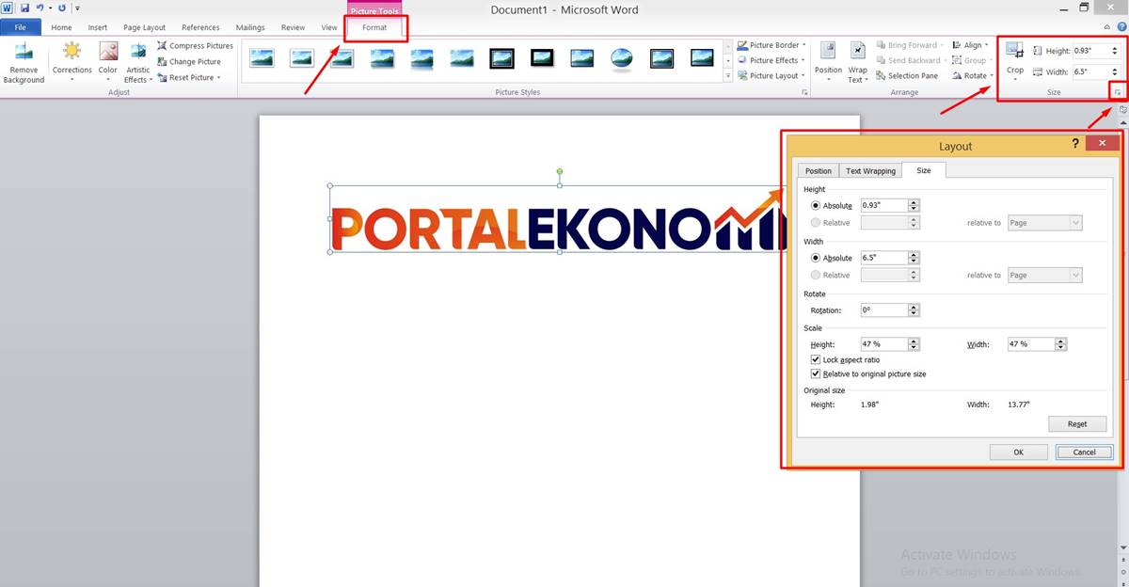Step the Rotation spinner

914,309
